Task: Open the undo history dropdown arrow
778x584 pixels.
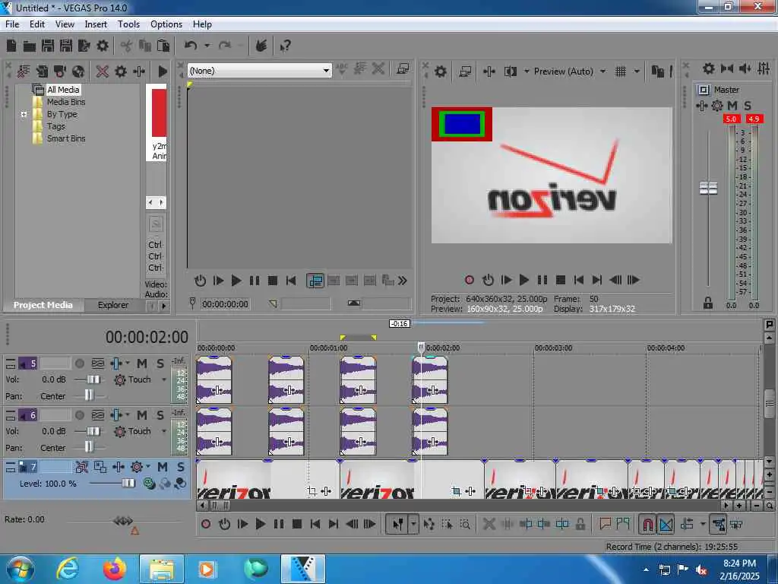Action: point(207,46)
